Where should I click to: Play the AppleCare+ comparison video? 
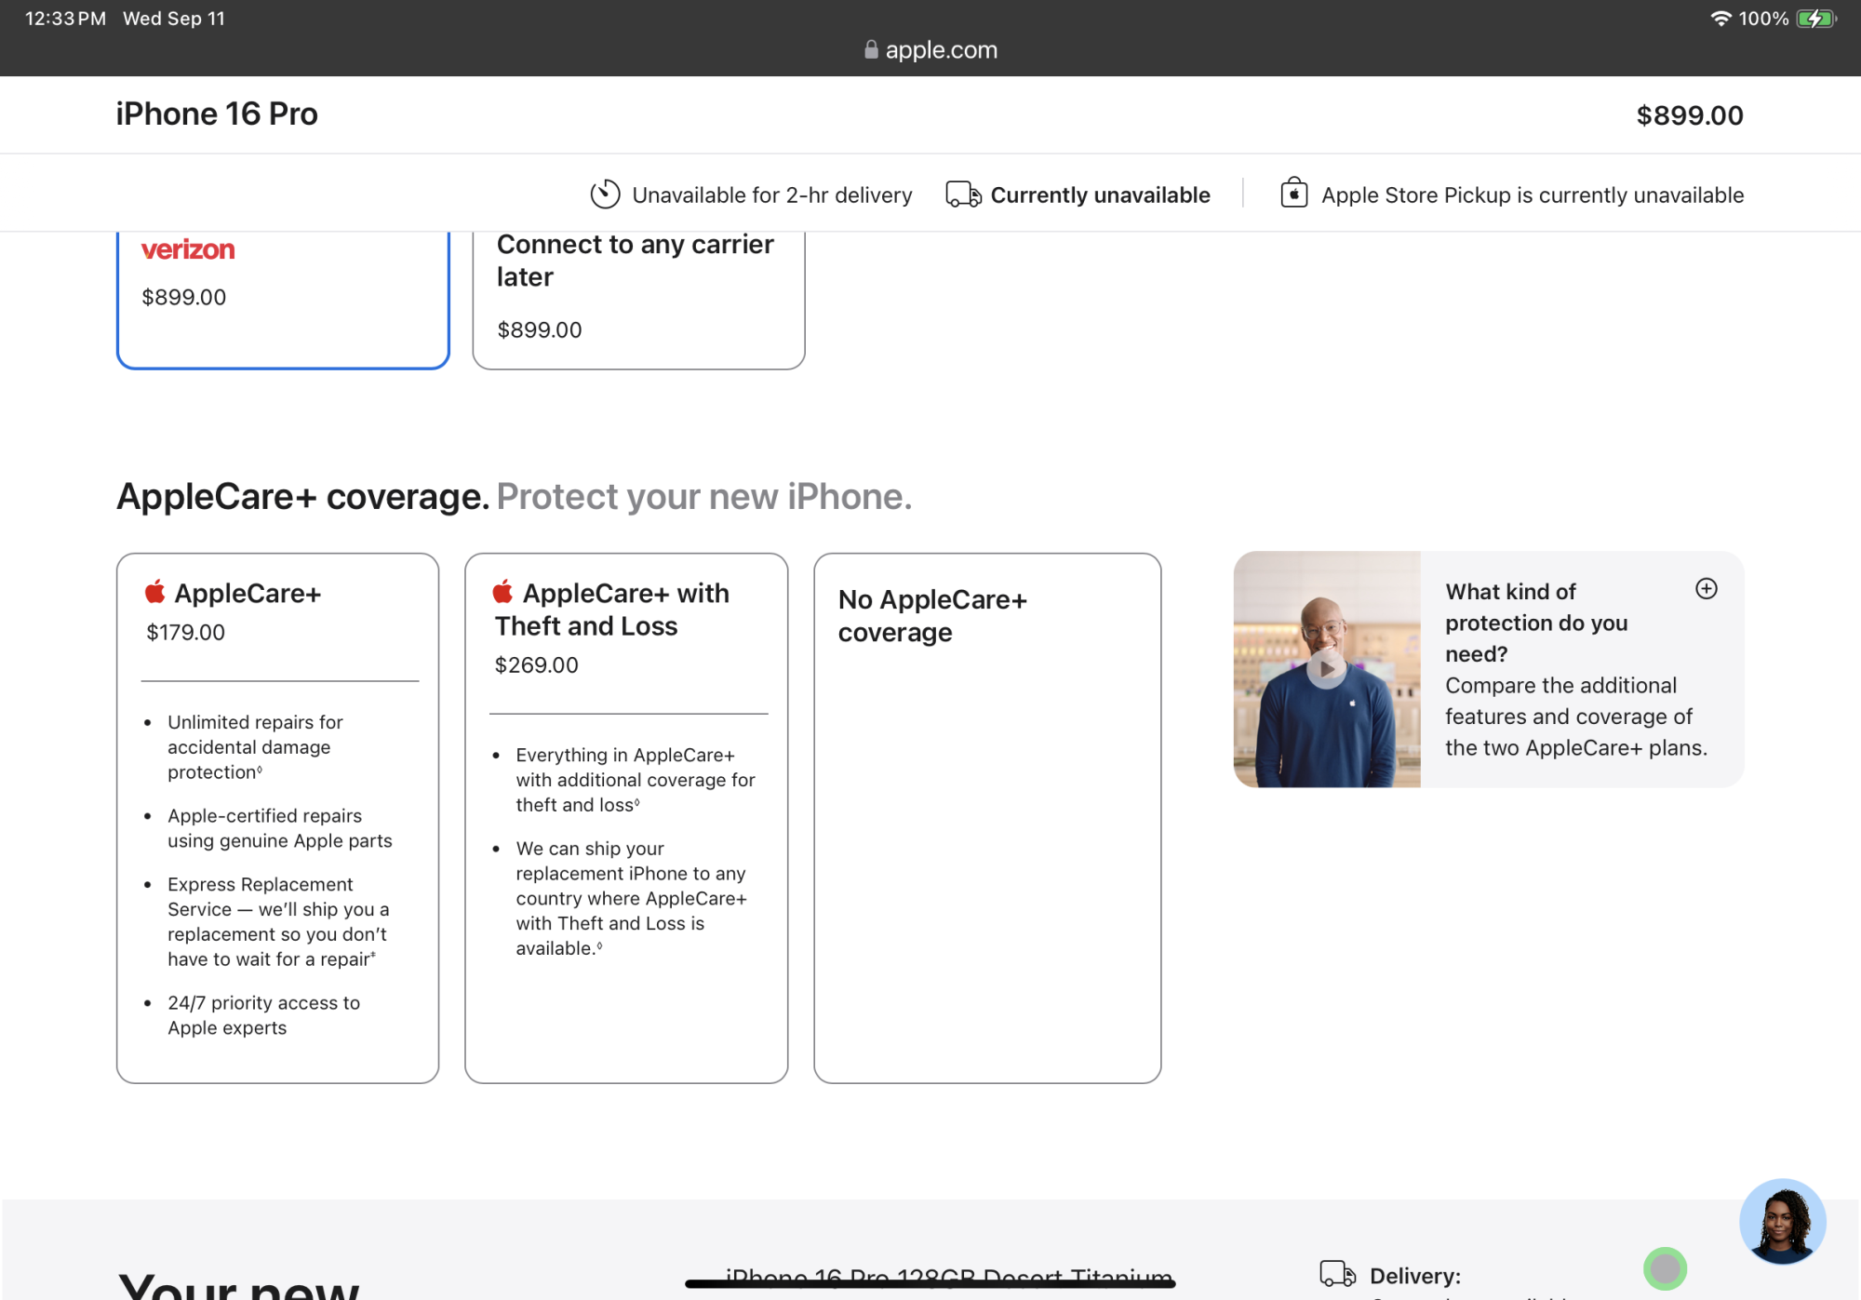(1326, 669)
